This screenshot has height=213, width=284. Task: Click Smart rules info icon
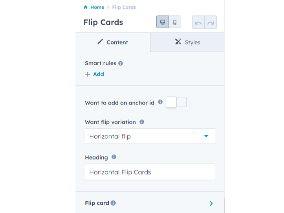pyautogui.click(x=121, y=63)
